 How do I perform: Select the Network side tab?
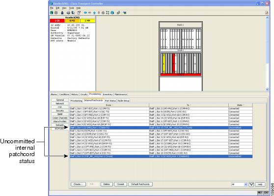(60, 103)
